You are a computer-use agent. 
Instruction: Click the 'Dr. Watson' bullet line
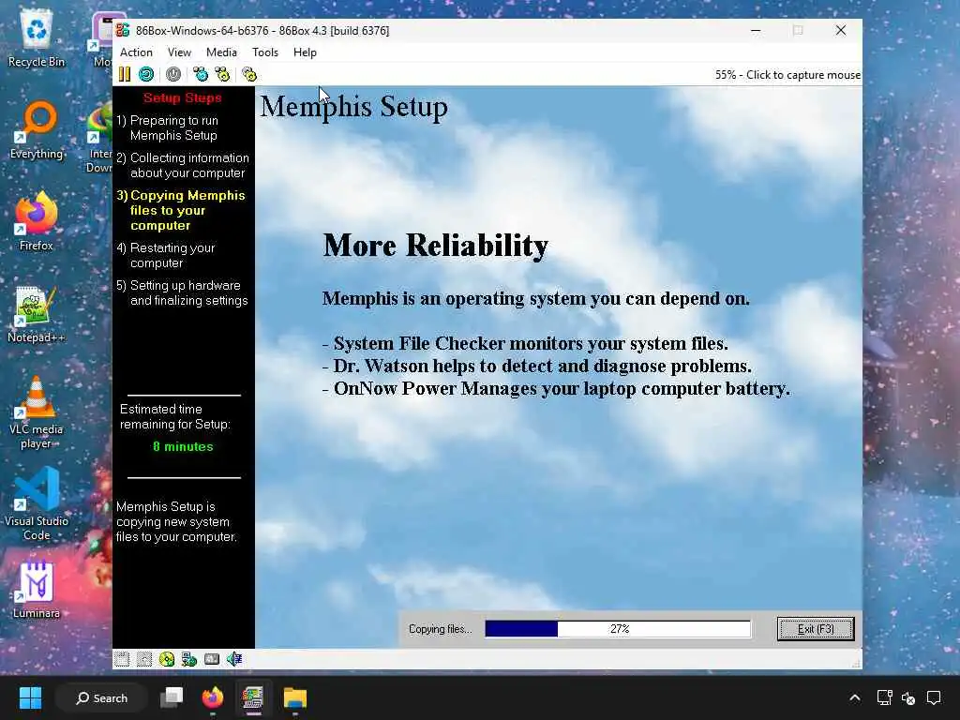[x=537, y=367]
